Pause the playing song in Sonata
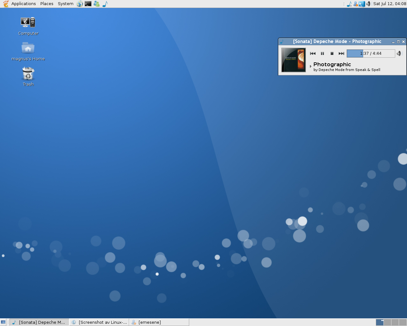 pyautogui.click(x=322, y=53)
